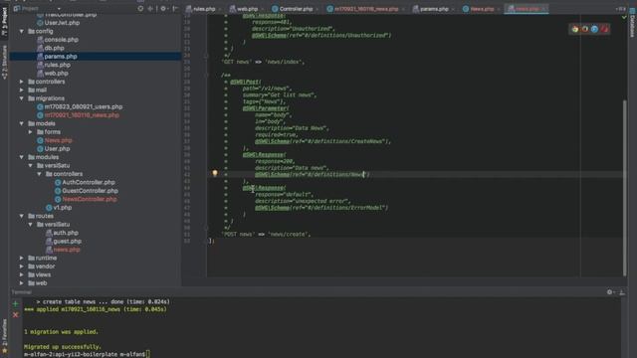
Task: Click the editor vertical scrollbar
Action: point(625,188)
